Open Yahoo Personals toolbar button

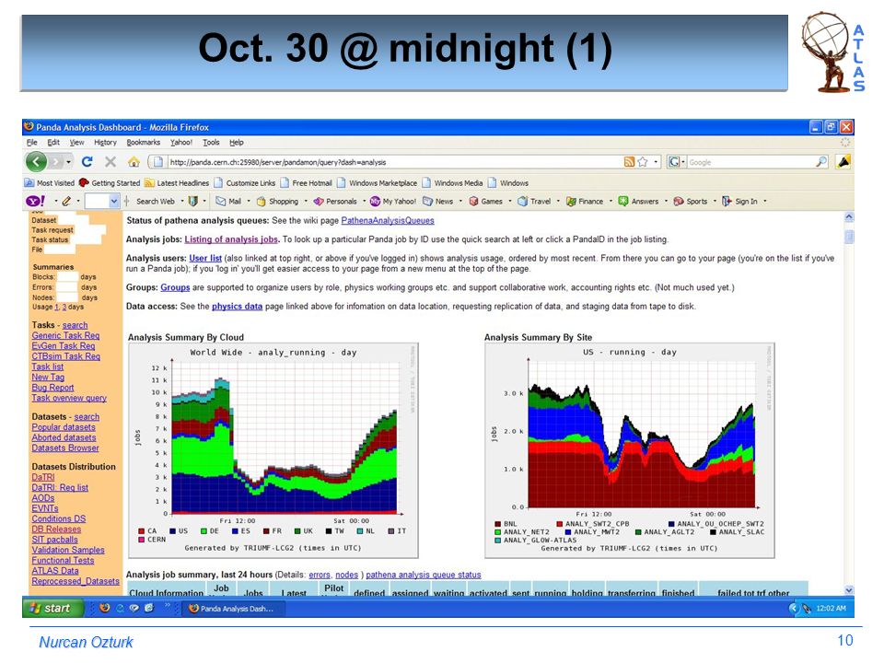point(335,202)
